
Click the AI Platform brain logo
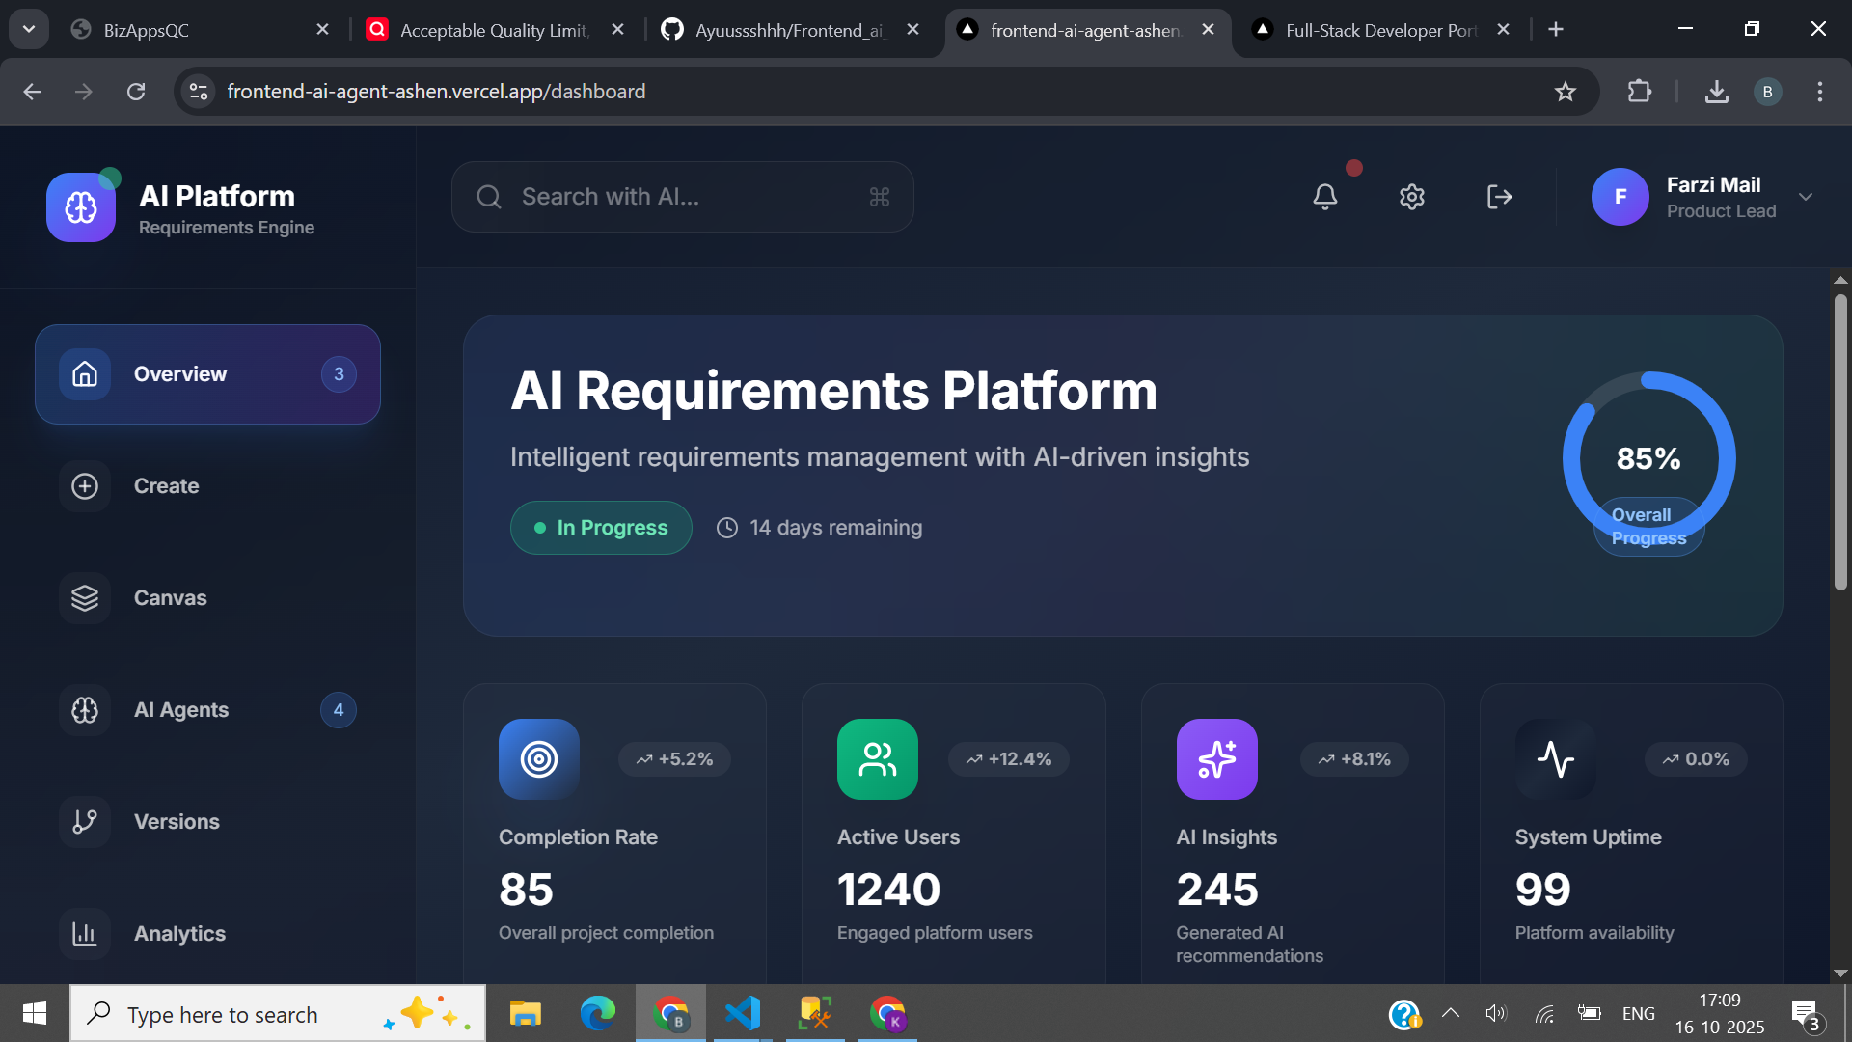click(81, 206)
